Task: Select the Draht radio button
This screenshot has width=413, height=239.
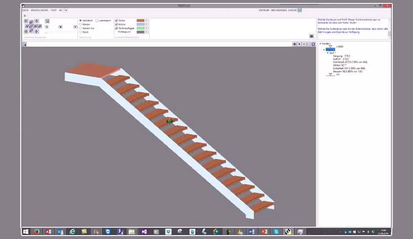Action: 81,32
